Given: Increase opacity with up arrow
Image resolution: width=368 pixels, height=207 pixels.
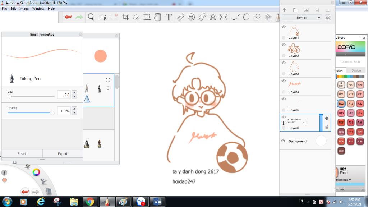Looking at the screenshot, I should pyautogui.click(x=74, y=109).
